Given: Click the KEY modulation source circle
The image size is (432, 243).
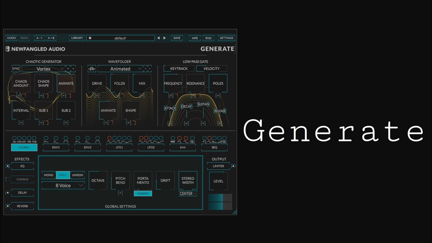Looking at the screenshot, I should pos(24,138).
